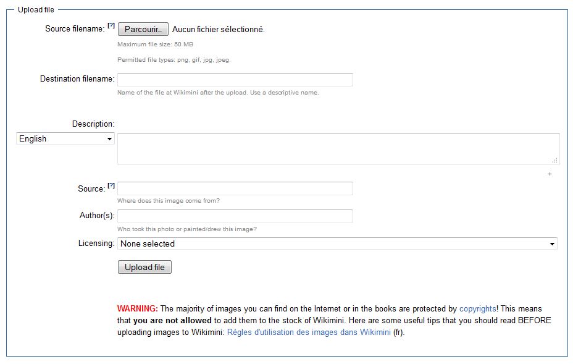
Task: Click the Parcourir browse button
Action: coord(143,29)
